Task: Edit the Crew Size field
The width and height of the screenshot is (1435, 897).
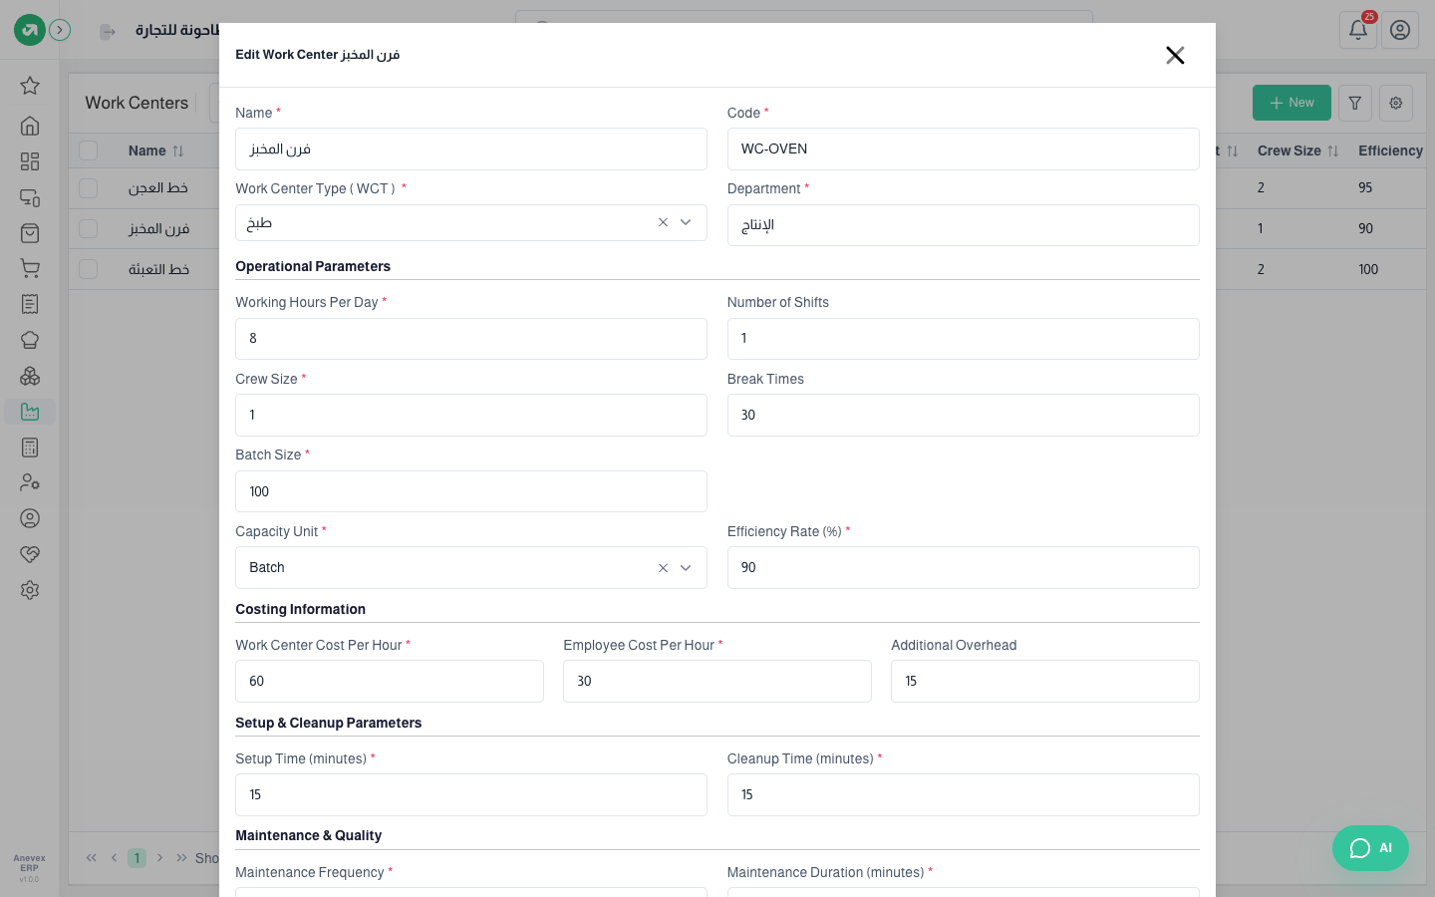Action: [471, 415]
